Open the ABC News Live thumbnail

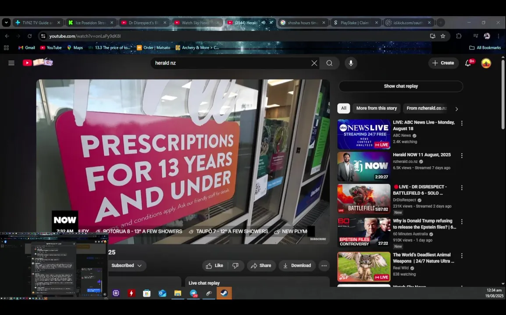(363, 134)
